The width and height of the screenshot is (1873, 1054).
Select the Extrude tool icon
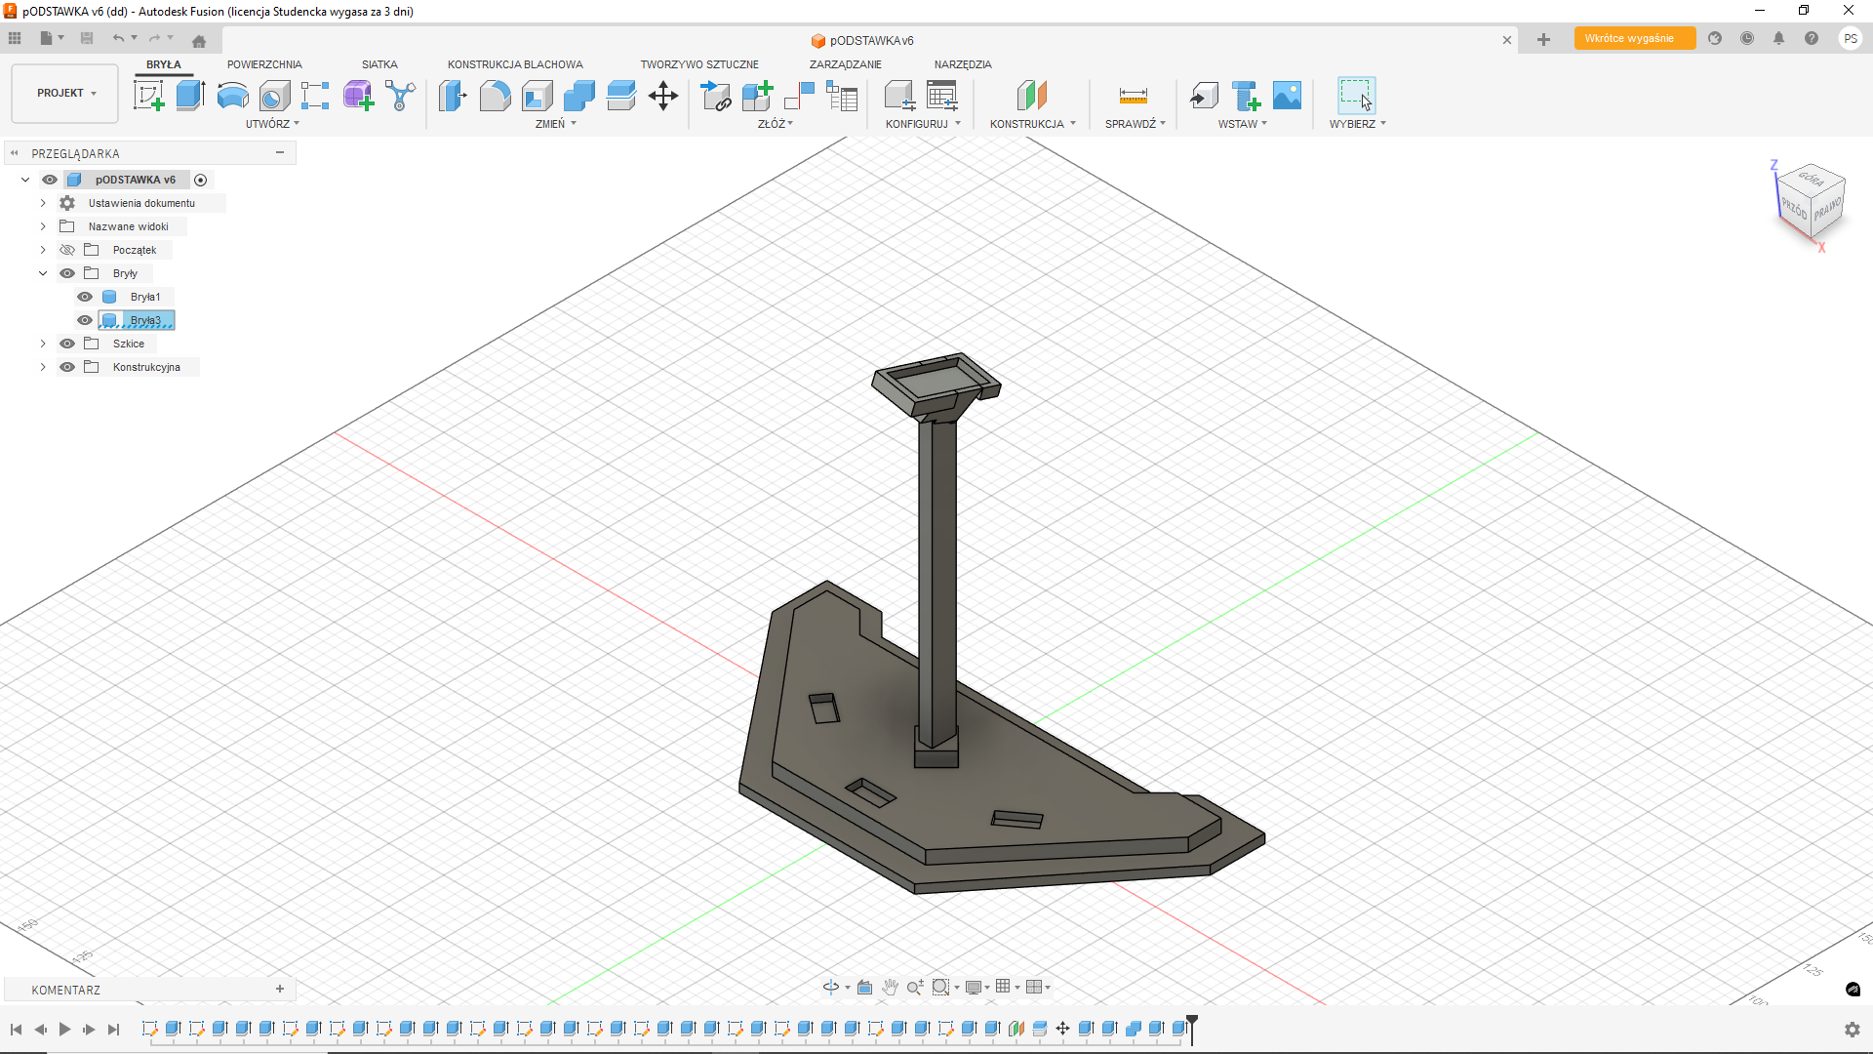coord(190,96)
